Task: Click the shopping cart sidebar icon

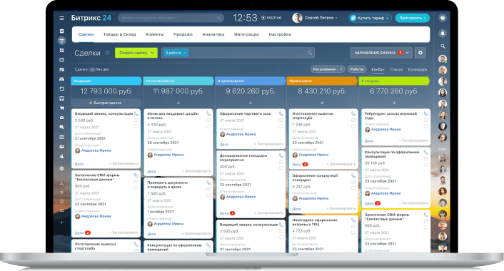Action: tap(61, 108)
